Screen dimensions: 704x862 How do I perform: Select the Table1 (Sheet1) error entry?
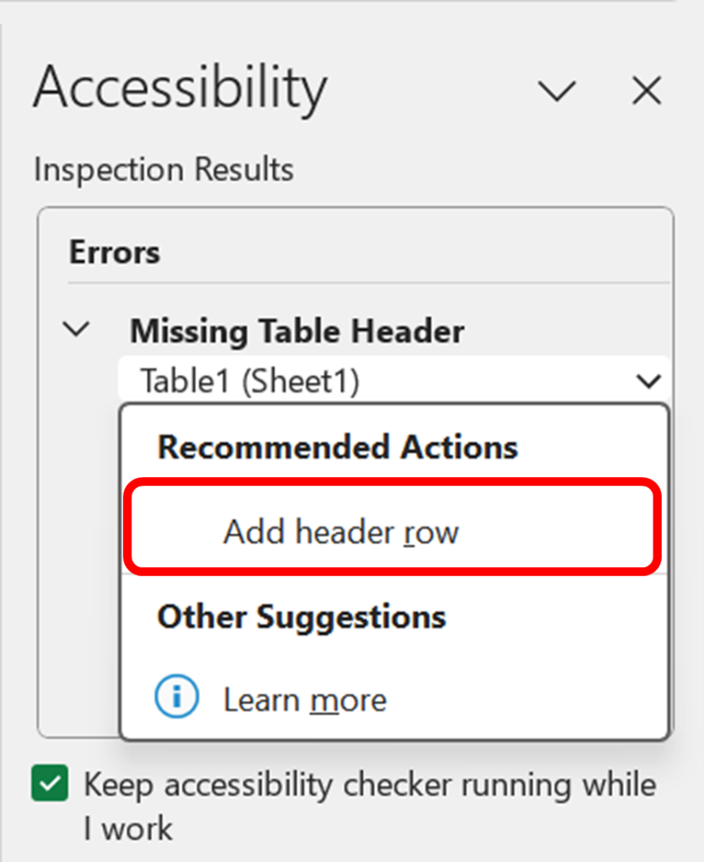[x=253, y=380]
